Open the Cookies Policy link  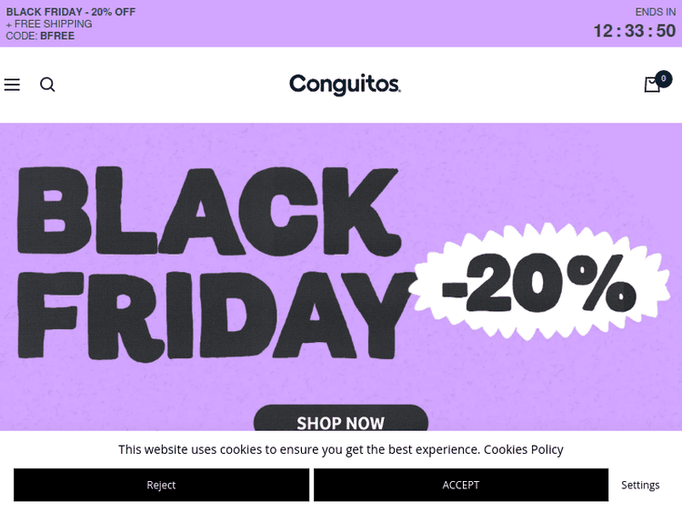pos(523,449)
